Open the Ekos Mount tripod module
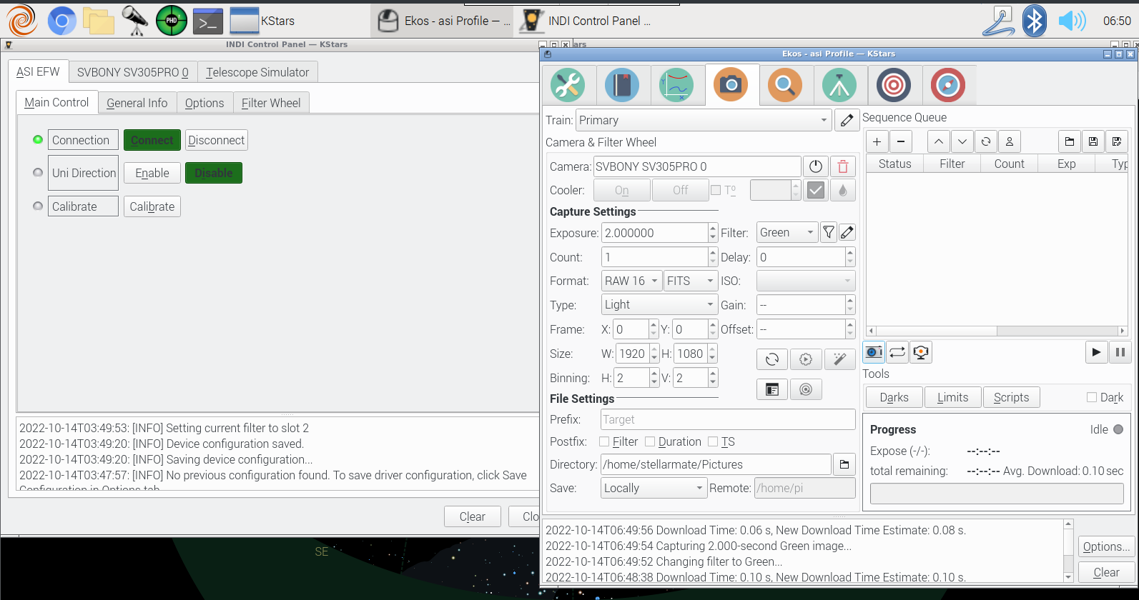This screenshot has height=600, width=1139. (839, 85)
